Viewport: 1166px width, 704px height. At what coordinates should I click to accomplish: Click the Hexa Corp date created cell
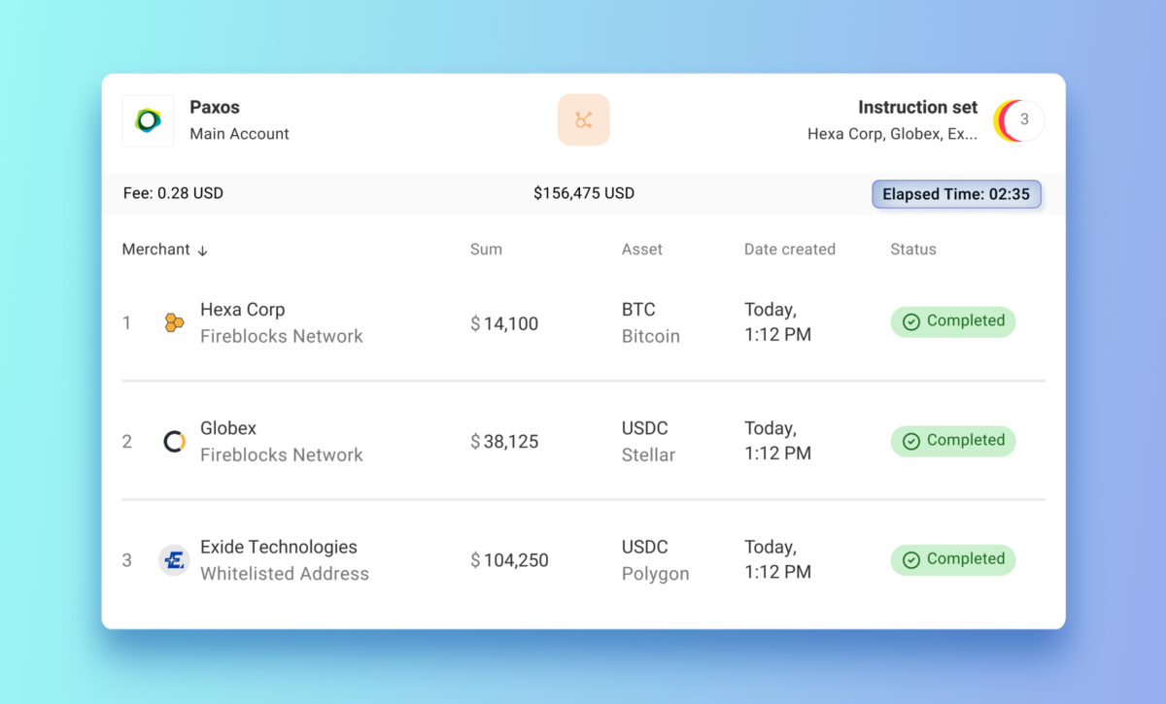[x=777, y=322]
